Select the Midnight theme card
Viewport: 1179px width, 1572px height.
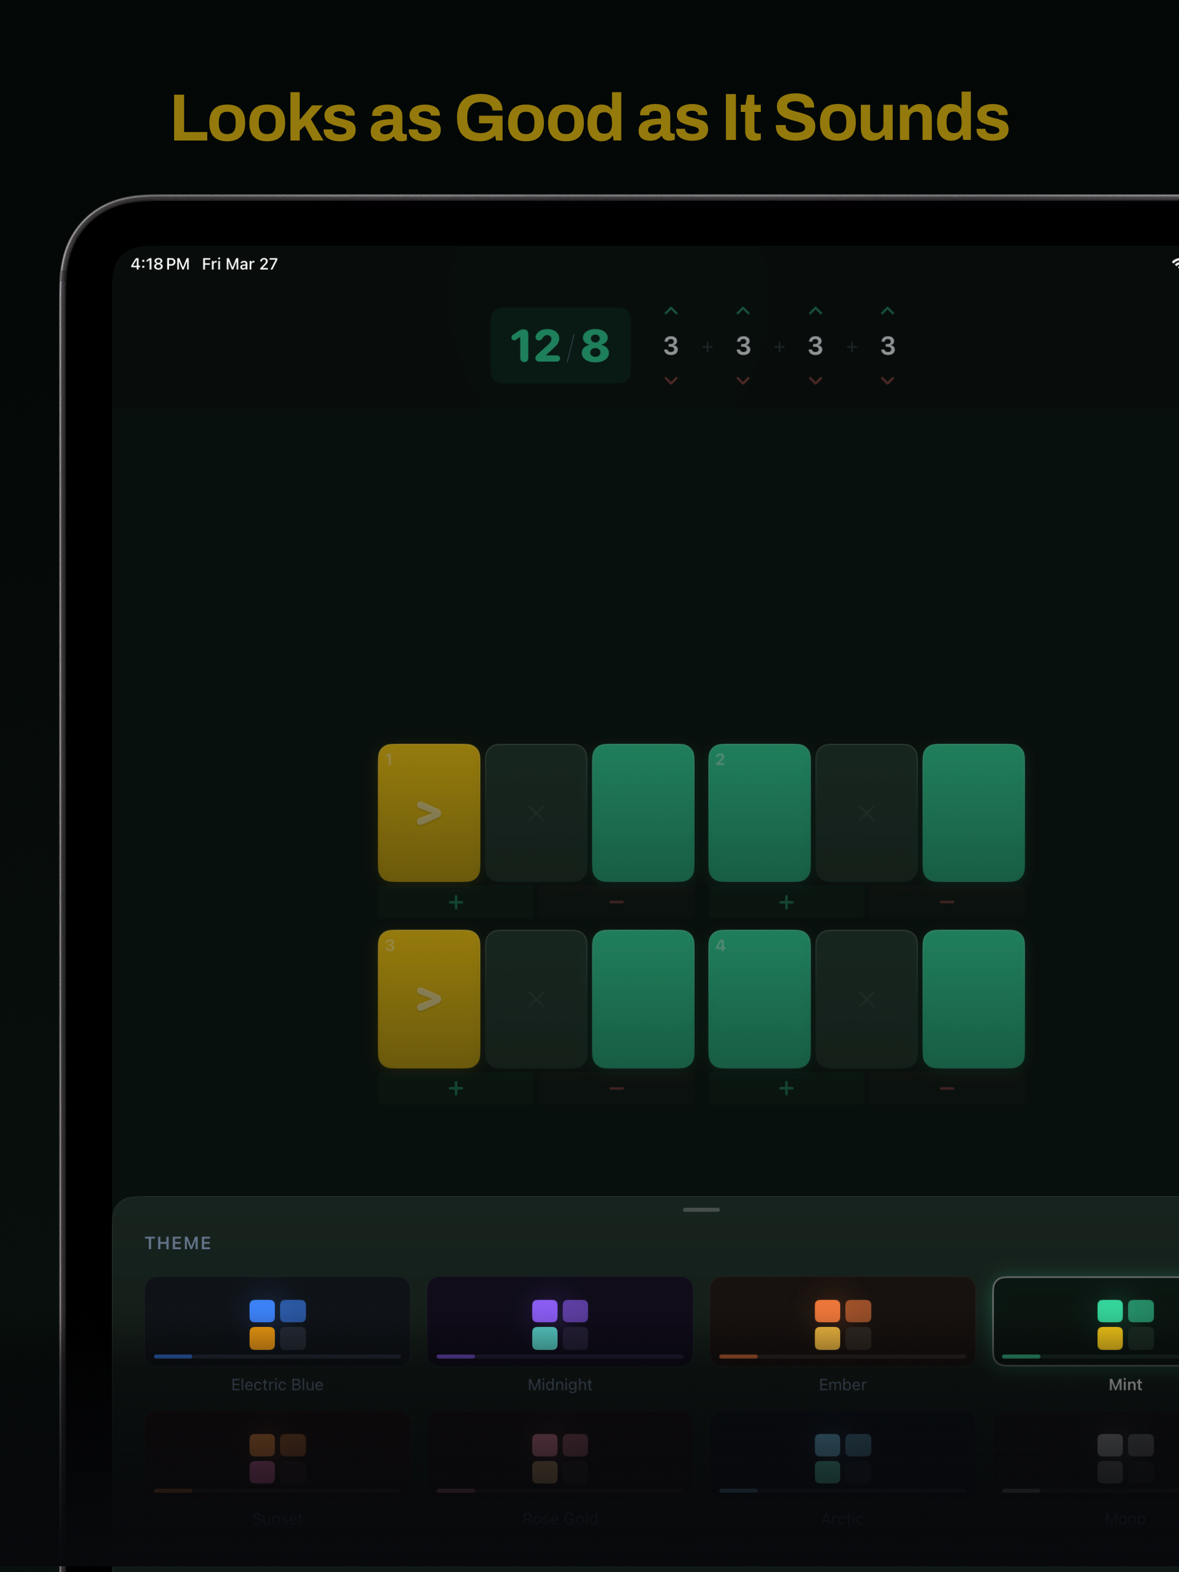pos(560,1321)
